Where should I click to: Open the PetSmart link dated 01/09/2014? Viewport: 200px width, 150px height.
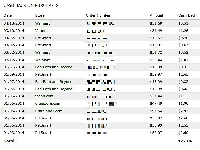tap(43, 74)
